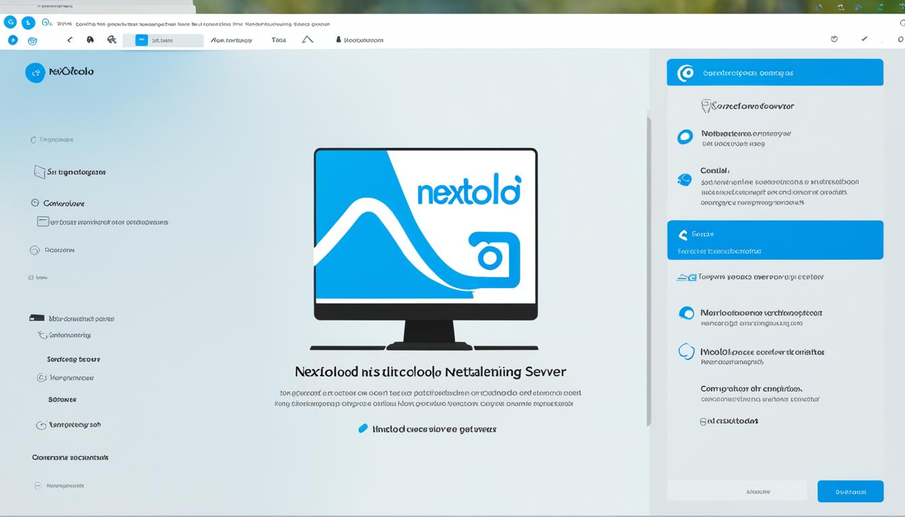
Task: Select the sidebar item with the box outline icon
Action: pyautogui.click(x=40, y=172)
